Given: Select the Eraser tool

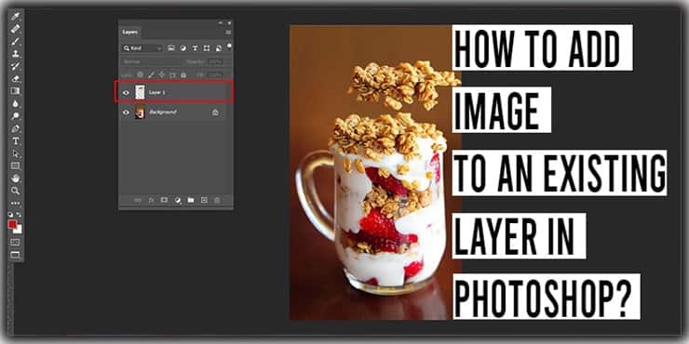Looking at the screenshot, I should (16, 79).
